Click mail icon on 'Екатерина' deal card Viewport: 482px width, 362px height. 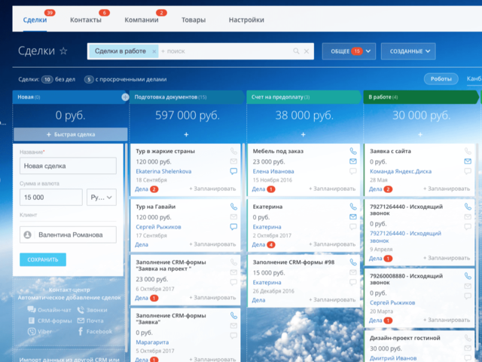click(353, 216)
